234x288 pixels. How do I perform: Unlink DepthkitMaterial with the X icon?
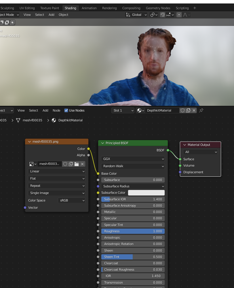point(194,110)
